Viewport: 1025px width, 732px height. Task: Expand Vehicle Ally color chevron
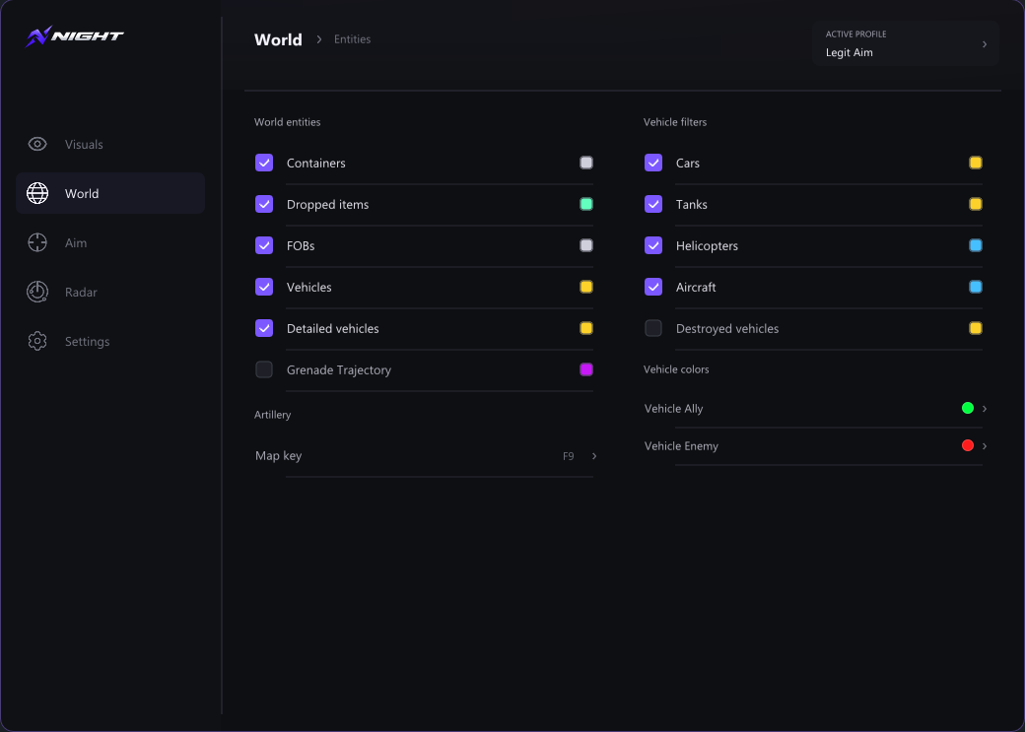pyautogui.click(x=985, y=409)
